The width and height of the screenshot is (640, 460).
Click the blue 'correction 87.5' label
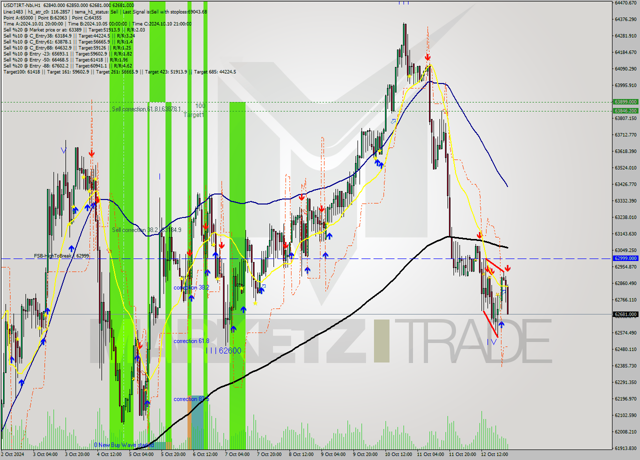(191, 399)
